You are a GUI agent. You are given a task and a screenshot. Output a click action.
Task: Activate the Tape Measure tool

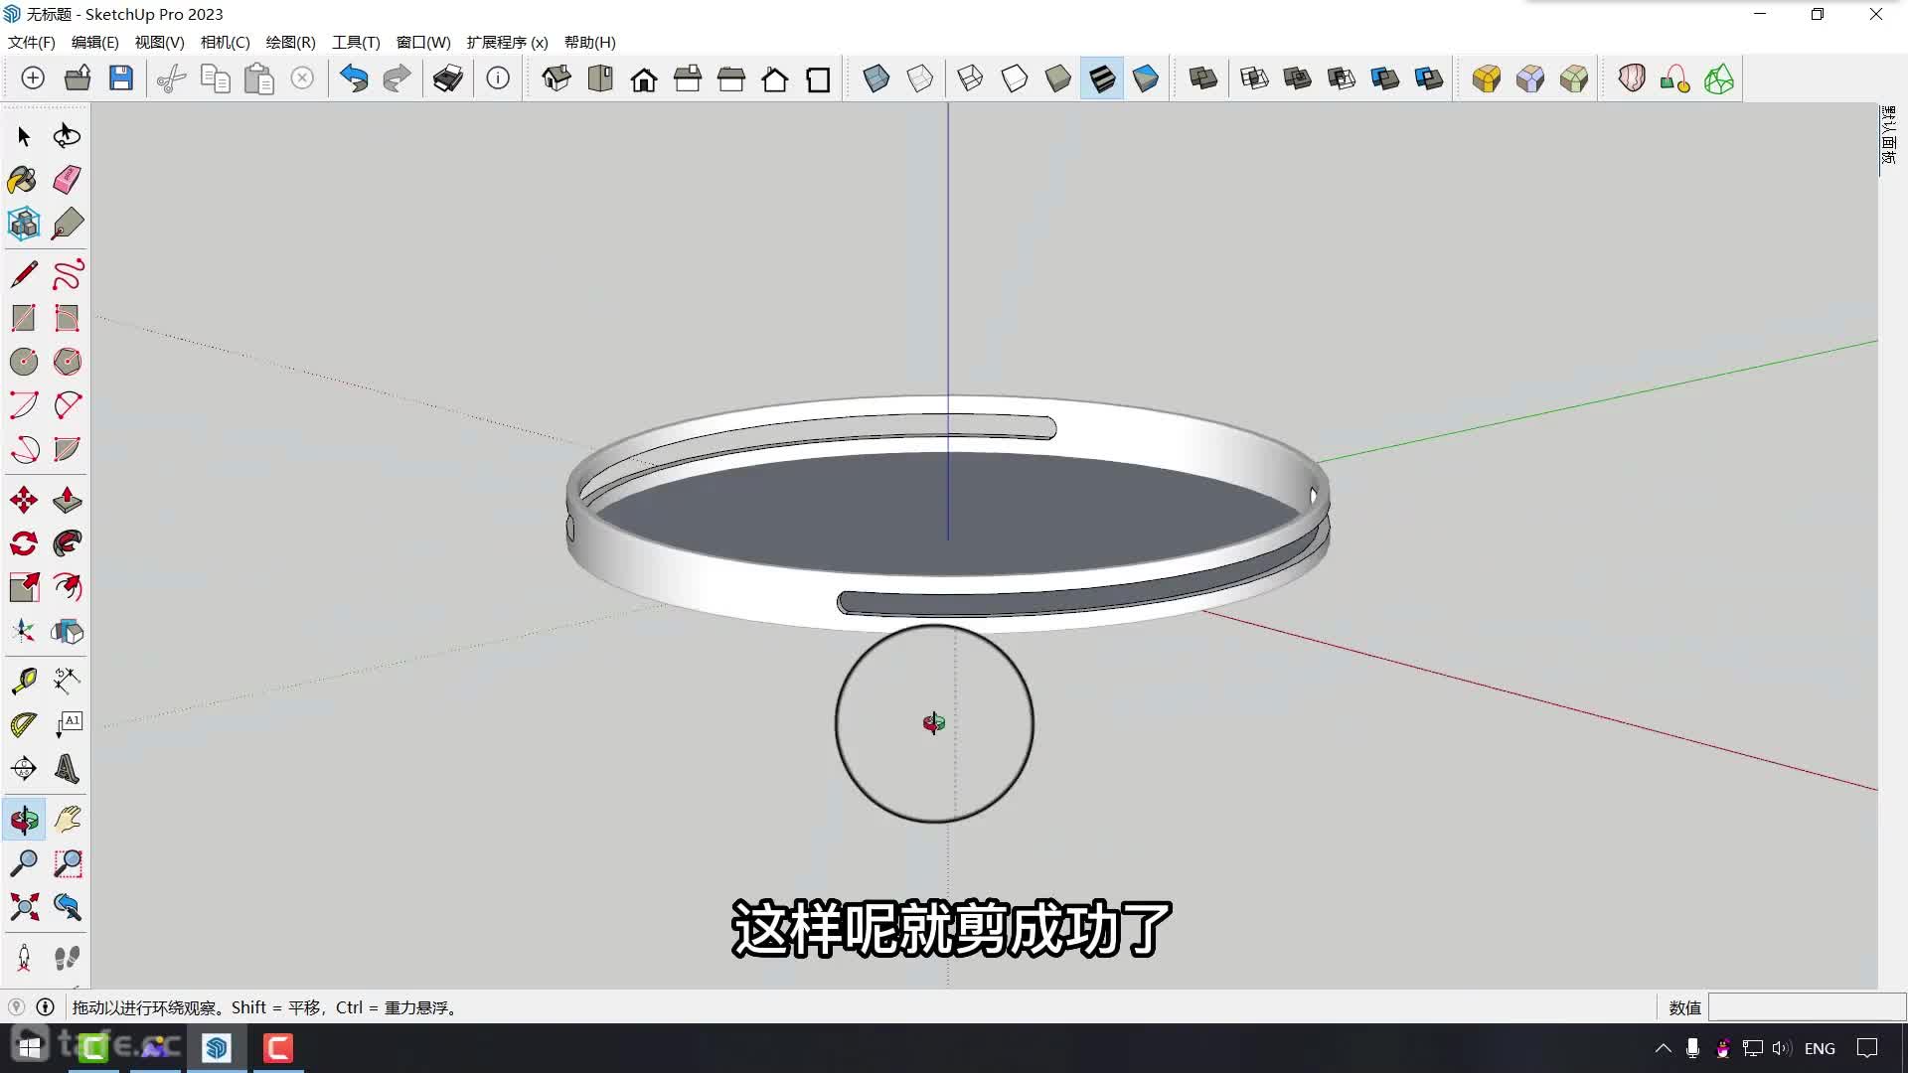tap(24, 681)
